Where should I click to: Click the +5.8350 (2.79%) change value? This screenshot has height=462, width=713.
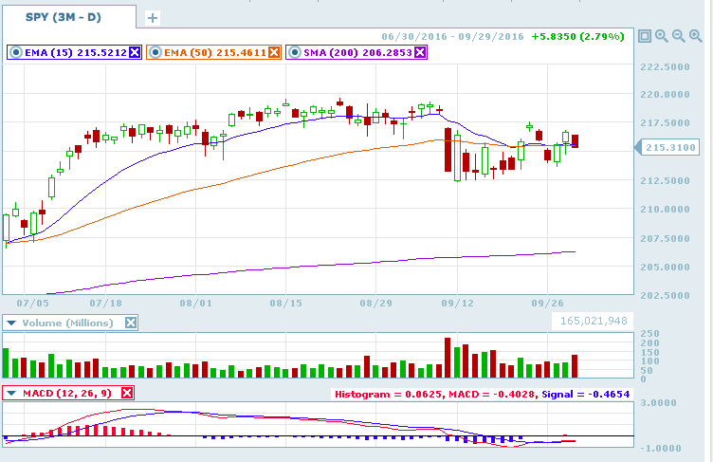pyautogui.click(x=577, y=36)
